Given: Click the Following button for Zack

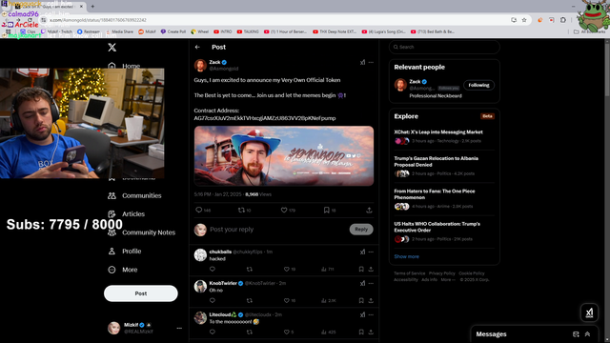Looking at the screenshot, I should pos(478,85).
